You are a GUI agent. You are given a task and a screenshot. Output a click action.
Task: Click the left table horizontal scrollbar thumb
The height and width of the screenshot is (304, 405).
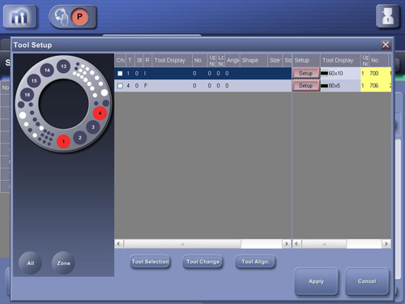(182, 244)
